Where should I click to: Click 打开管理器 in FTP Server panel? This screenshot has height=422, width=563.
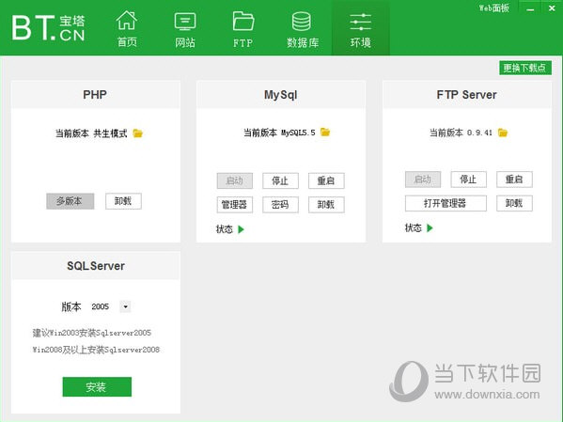[446, 203]
